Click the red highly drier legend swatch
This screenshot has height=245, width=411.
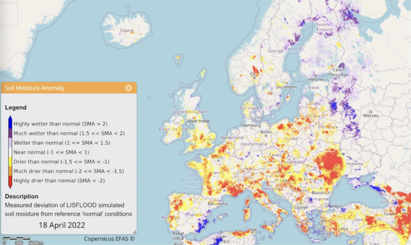tap(9, 180)
